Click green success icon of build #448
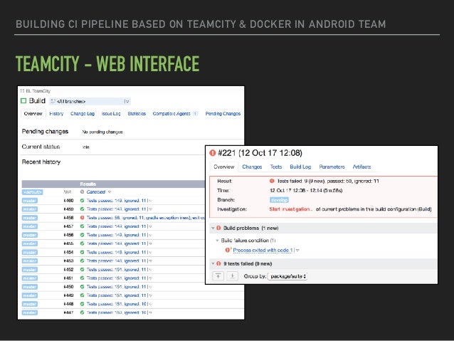Screen dimensions: 454x341 click(82, 304)
